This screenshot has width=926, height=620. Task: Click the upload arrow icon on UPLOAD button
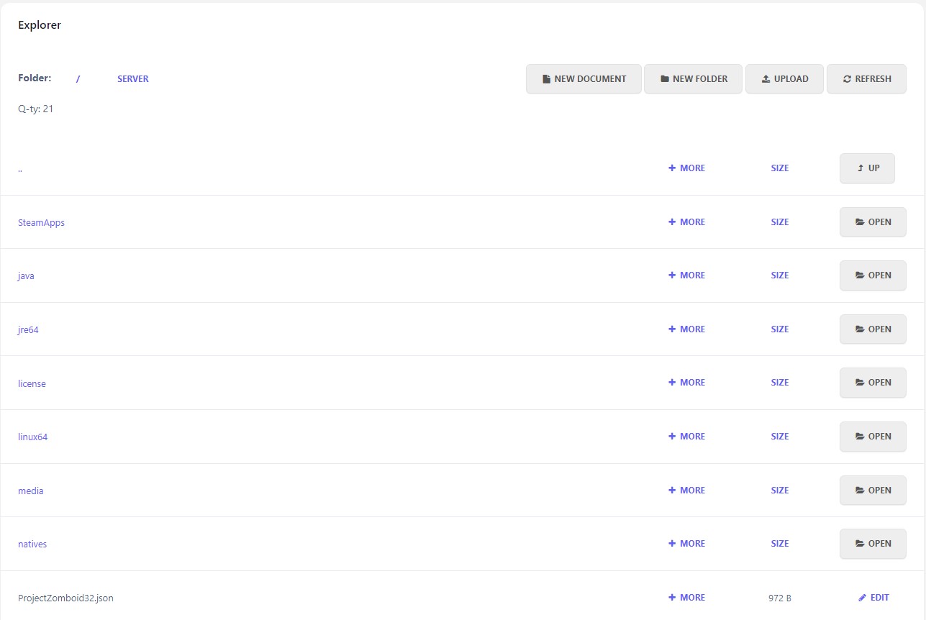coord(766,78)
